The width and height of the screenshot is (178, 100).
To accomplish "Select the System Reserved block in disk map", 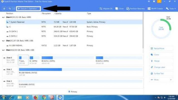I will pyautogui.click(x=23, y=60).
